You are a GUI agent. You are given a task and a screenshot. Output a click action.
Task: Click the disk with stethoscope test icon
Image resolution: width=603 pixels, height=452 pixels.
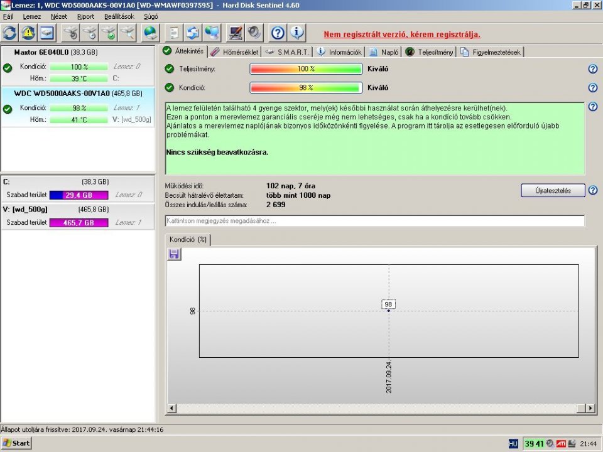pos(71,33)
